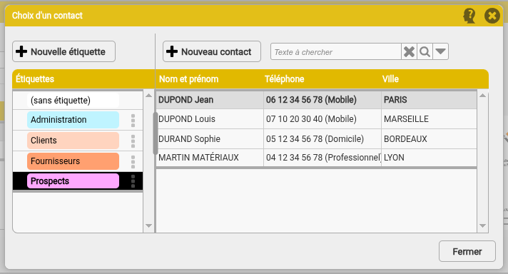Click the Nouveau contact button
The width and height of the screenshot is (508, 274).
click(x=212, y=51)
